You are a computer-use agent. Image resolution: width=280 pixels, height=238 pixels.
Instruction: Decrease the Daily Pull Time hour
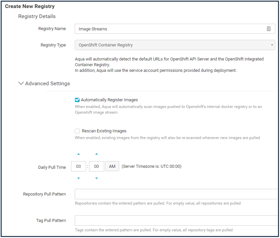point(78,178)
